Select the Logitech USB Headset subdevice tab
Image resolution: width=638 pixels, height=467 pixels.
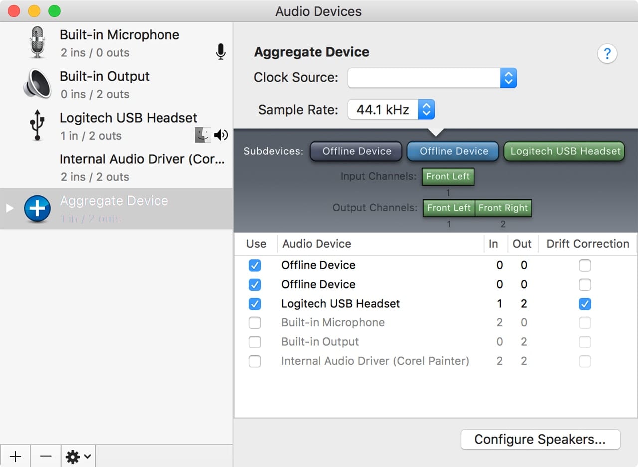click(x=565, y=152)
